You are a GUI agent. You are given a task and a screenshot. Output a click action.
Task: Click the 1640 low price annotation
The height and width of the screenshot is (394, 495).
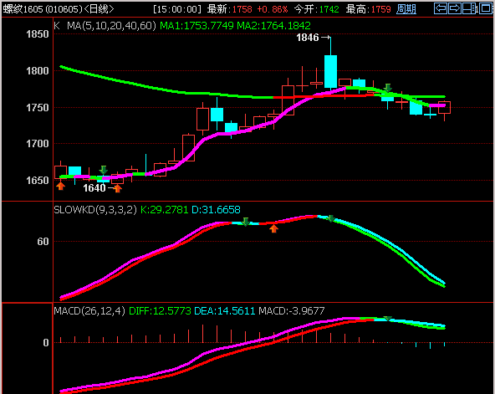click(x=94, y=188)
